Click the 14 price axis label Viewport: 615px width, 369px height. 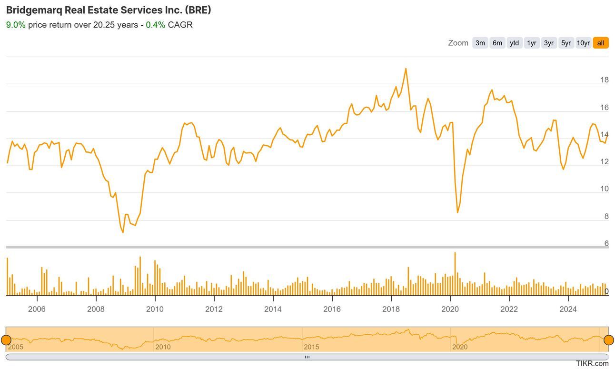point(605,135)
